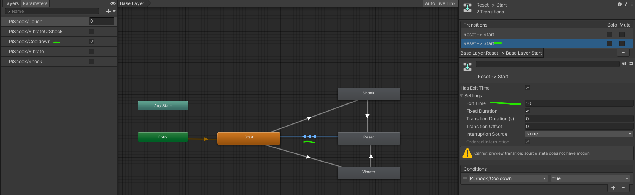Click drag handle of PiShock/Vibrate parameter
Image resolution: width=635 pixels, height=195 pixels.
(x=5, y=51)
